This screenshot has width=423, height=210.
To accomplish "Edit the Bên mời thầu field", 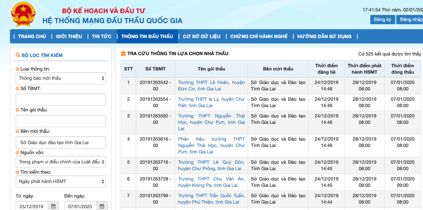I will pyautogui.click(x=61, y=142).
